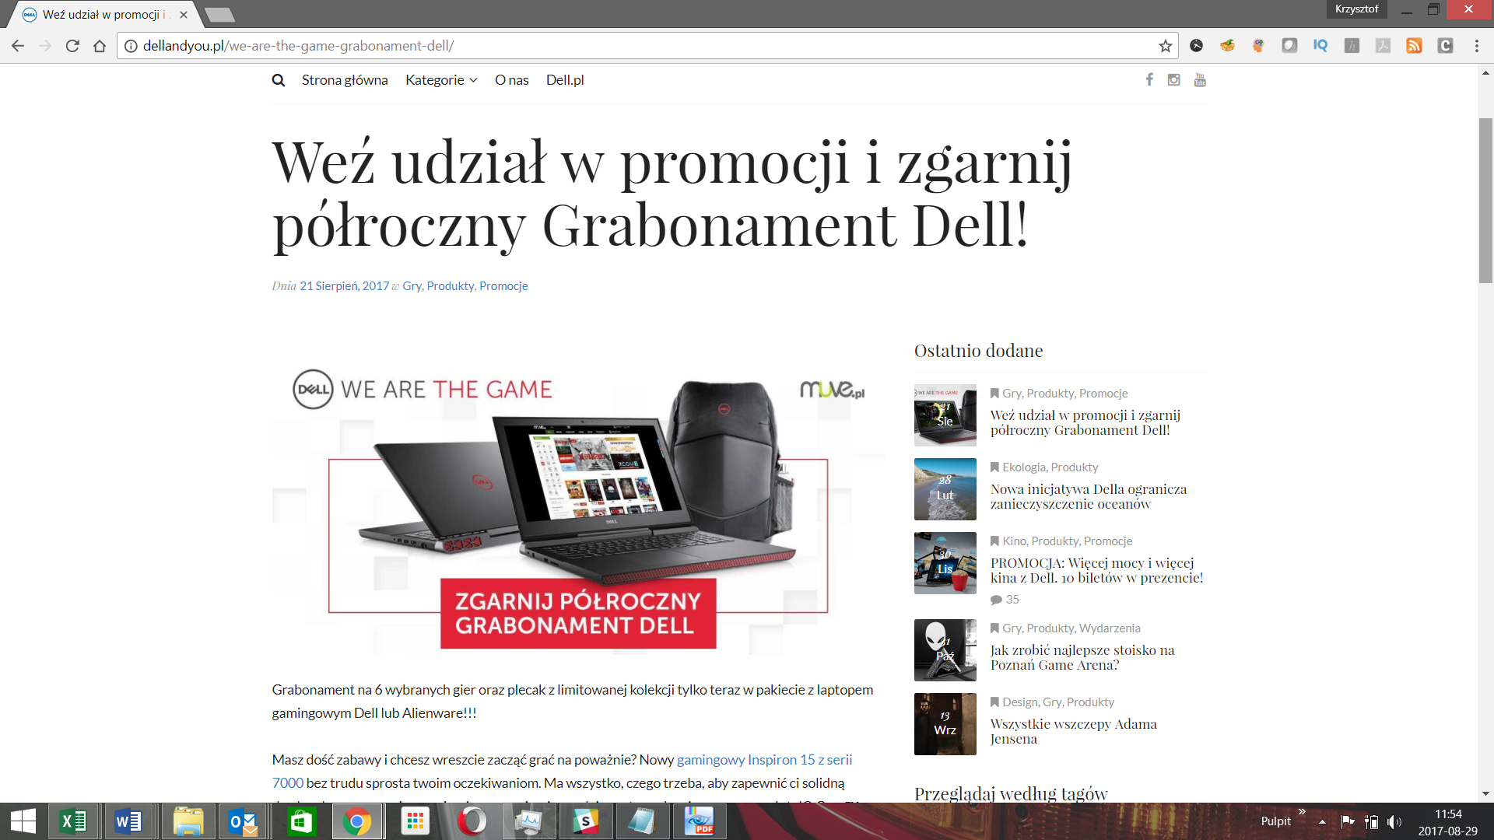This screenshot has height=840, width=1494.
Task: Open the YouTube social icon
Action: tap(1200, 79)
